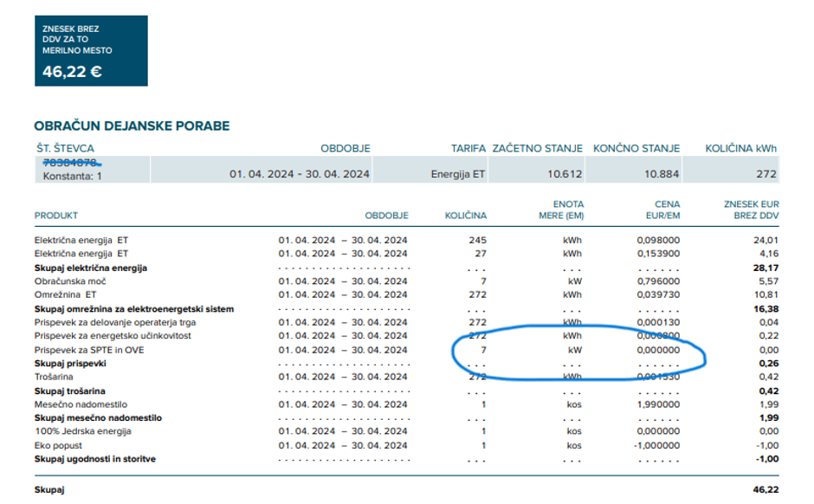Select the Konstanta: 1 text

click(73, 176)
